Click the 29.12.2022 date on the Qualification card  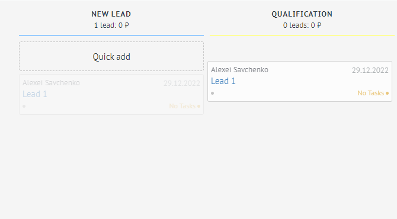[370, 70]
